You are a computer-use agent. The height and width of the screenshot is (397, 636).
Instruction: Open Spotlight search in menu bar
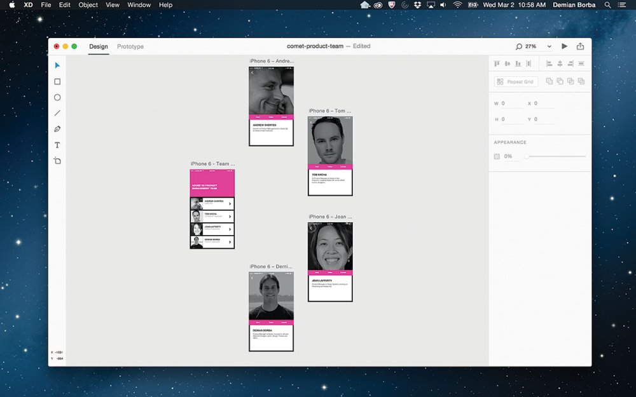click(607, 5)
